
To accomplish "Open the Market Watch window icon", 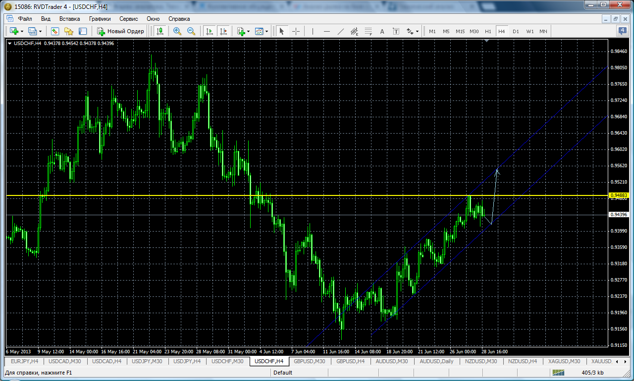I will tap(55, 31).
